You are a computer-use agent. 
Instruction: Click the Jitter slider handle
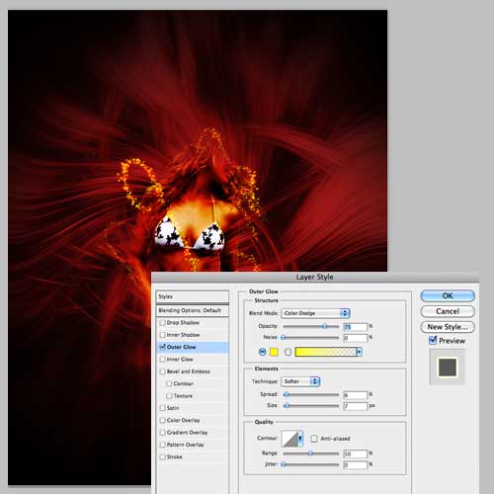[x=283, y=464]
